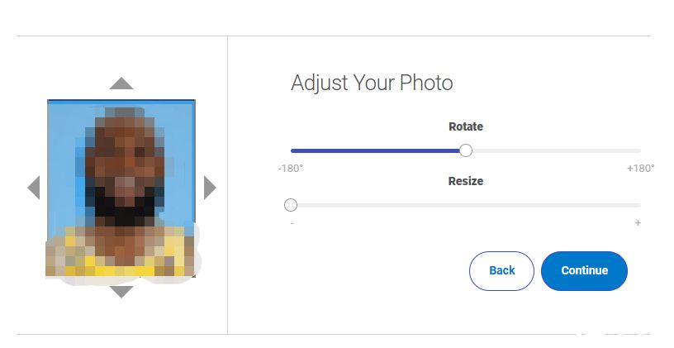Viewport: 674px width, 348px height.
Task: Click the minus sign under Resize slider
Action: [292, 223]
